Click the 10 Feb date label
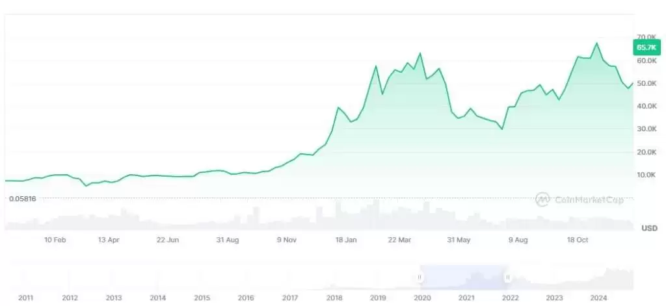Viewport: 666px width, 306px height. tap(55, 240)
